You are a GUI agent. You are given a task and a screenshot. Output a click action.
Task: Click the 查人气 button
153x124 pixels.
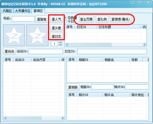[x=57, y=19]
